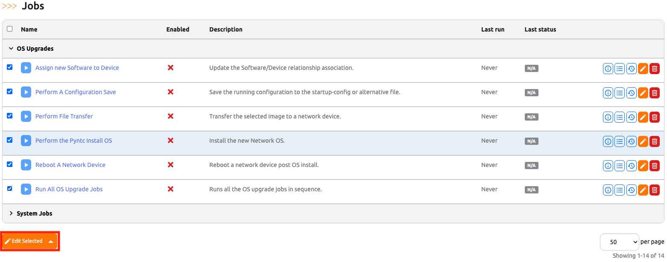The height and width of the screenshot is (262, 667).
Task: Open the Perform the Pyntc Install OS link
Action: (73, 141)
